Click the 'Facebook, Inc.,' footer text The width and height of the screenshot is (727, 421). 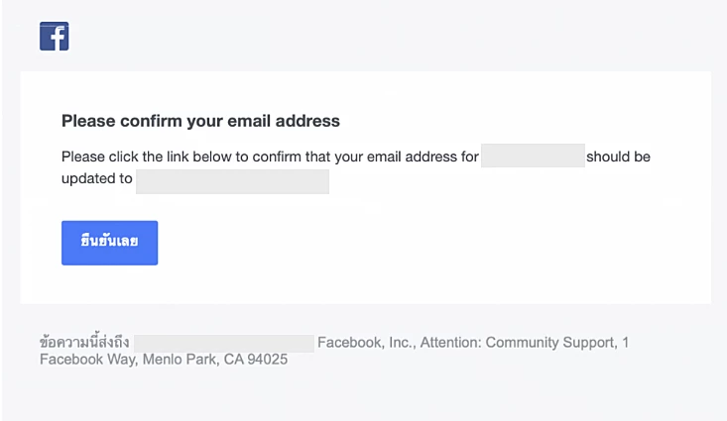coord(367,343)
